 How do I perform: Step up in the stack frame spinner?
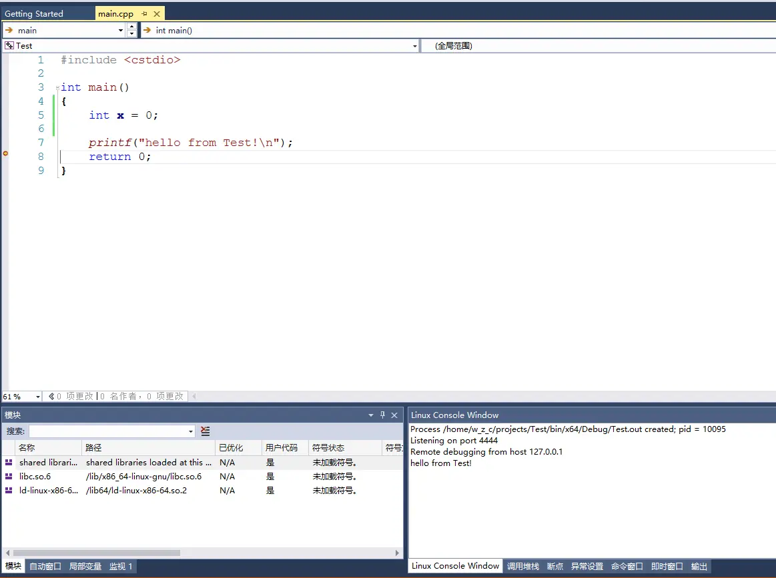(x=131, y=27)
